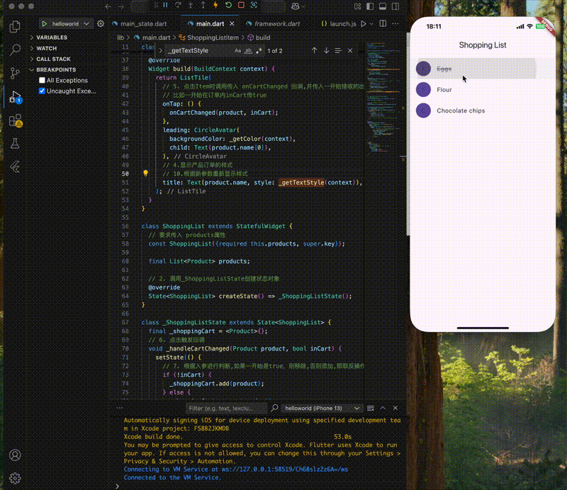The width and height of the screenshot is (567, 490).
Task: Tap the Eggs item in the simulator
Action: [x=483, y=68]
